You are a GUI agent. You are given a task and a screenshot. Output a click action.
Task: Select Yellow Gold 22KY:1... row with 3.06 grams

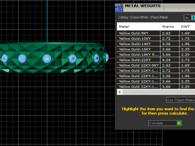pos(156,76)
